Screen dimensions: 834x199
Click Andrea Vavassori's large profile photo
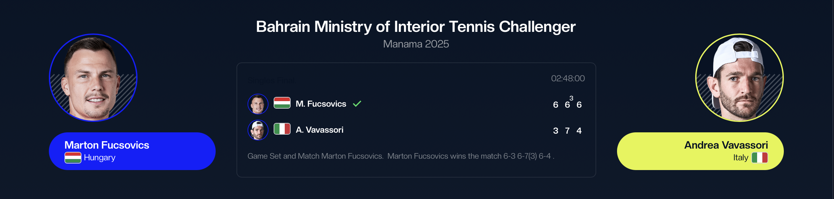pos(739,78)
